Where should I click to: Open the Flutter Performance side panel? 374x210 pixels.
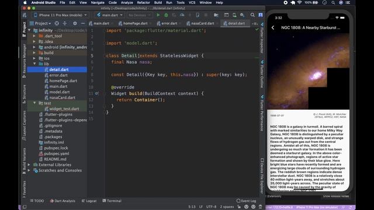click(x=262, y=113)
